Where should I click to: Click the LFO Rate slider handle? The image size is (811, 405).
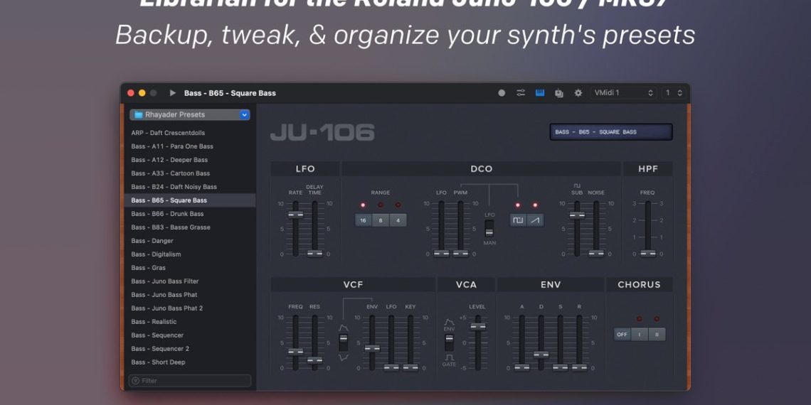(x=295, y=214)
